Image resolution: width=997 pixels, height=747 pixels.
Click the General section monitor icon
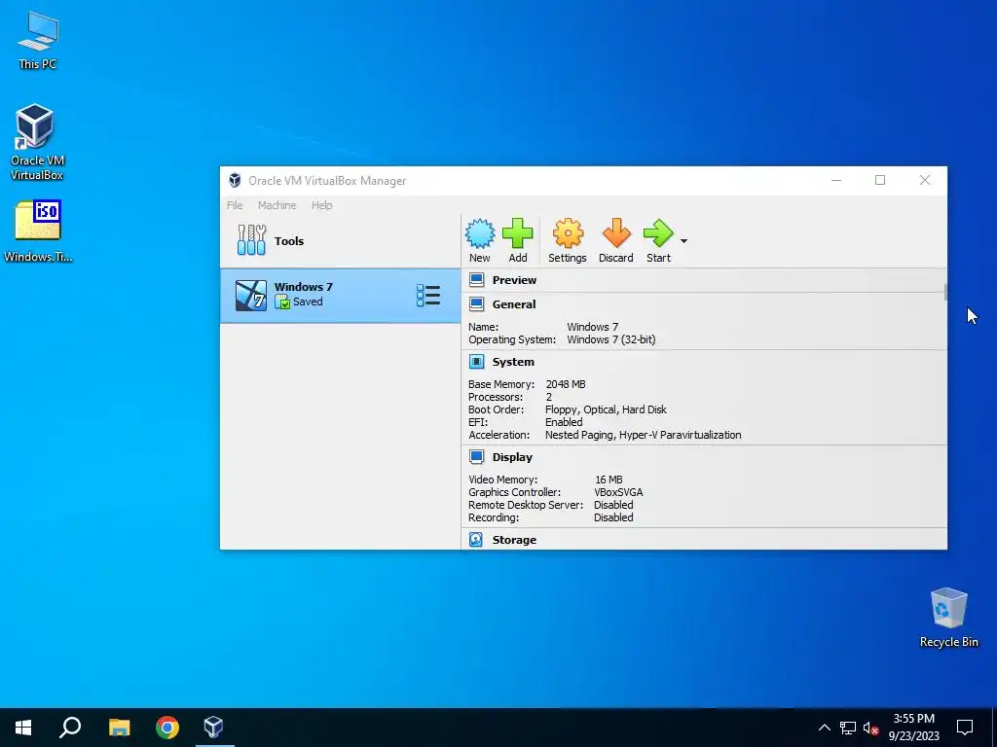476,304
